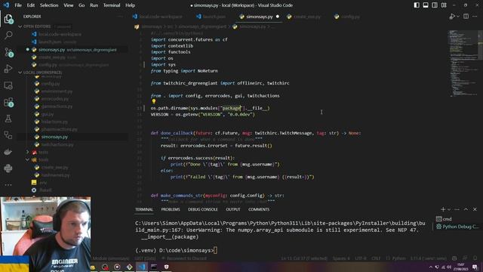
Task: Toggle Secondary Side Bar visibility
Action: tap(435, 5)
